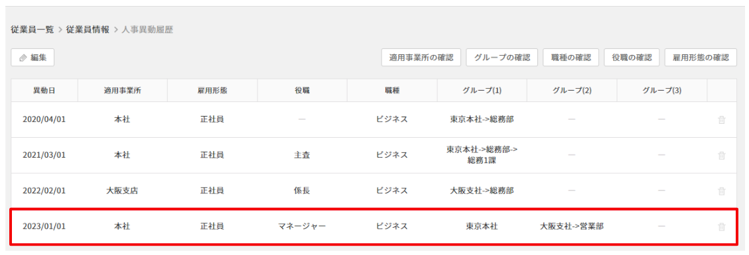The image size is (749, 255).
Task: Go to 従業員一覧 breadcrumb
Action: [33, 30]
